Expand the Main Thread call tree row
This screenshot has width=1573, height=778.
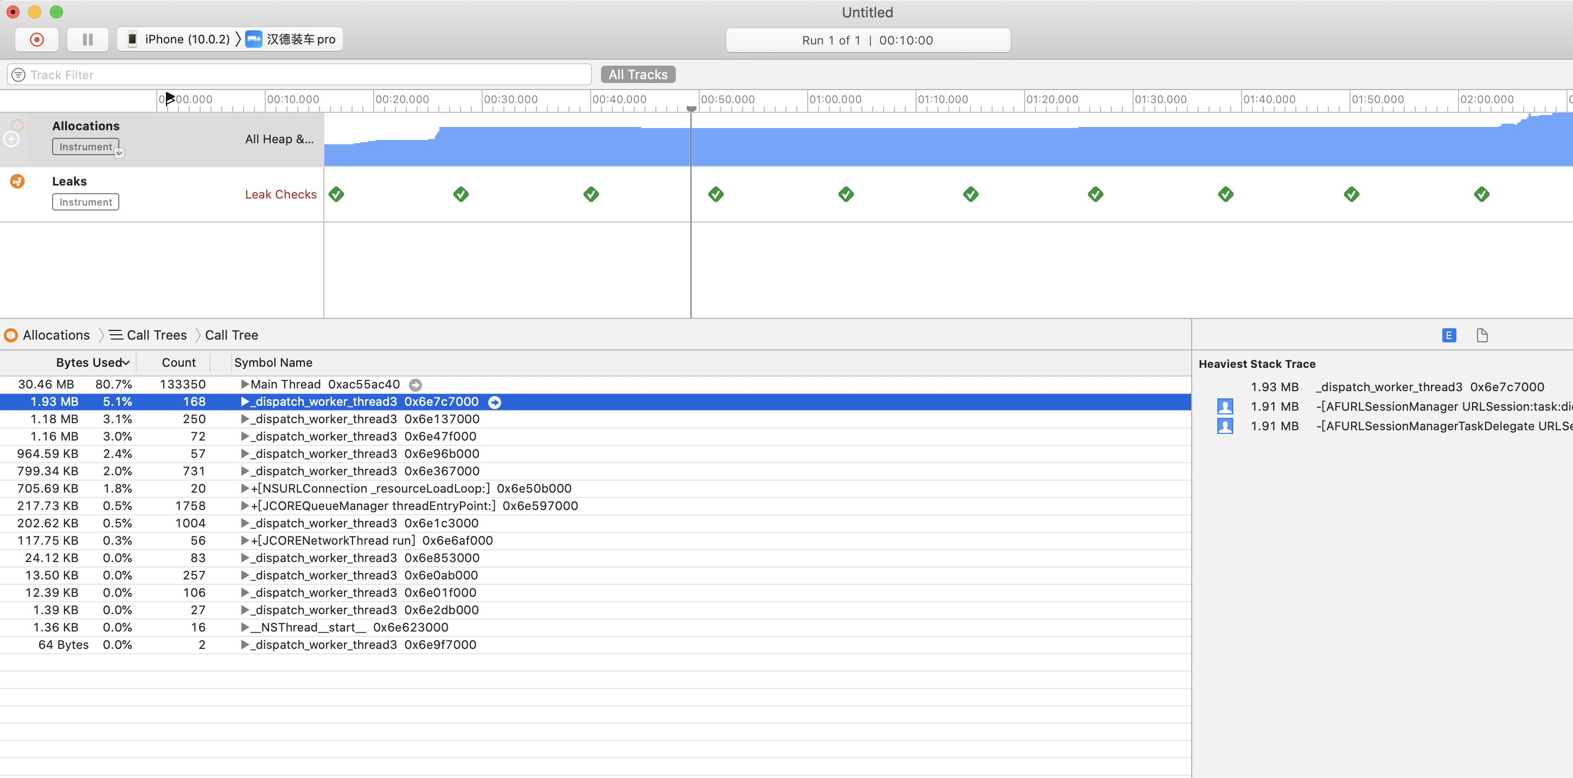tap(244, 384)
